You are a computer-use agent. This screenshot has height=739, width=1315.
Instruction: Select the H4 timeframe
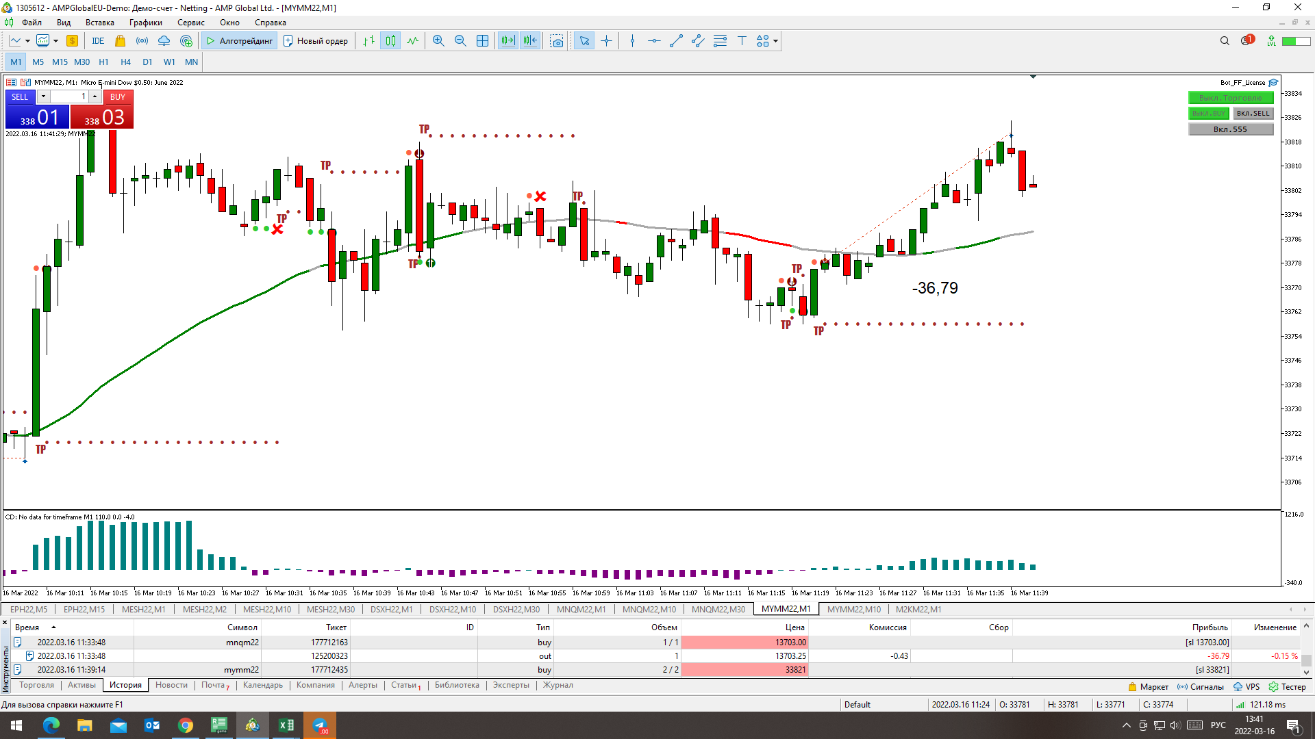point(125,62)
